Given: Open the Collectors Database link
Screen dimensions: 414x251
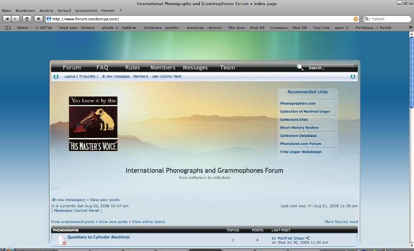Looking at the screenshot, I should click(x=298, y=136).
